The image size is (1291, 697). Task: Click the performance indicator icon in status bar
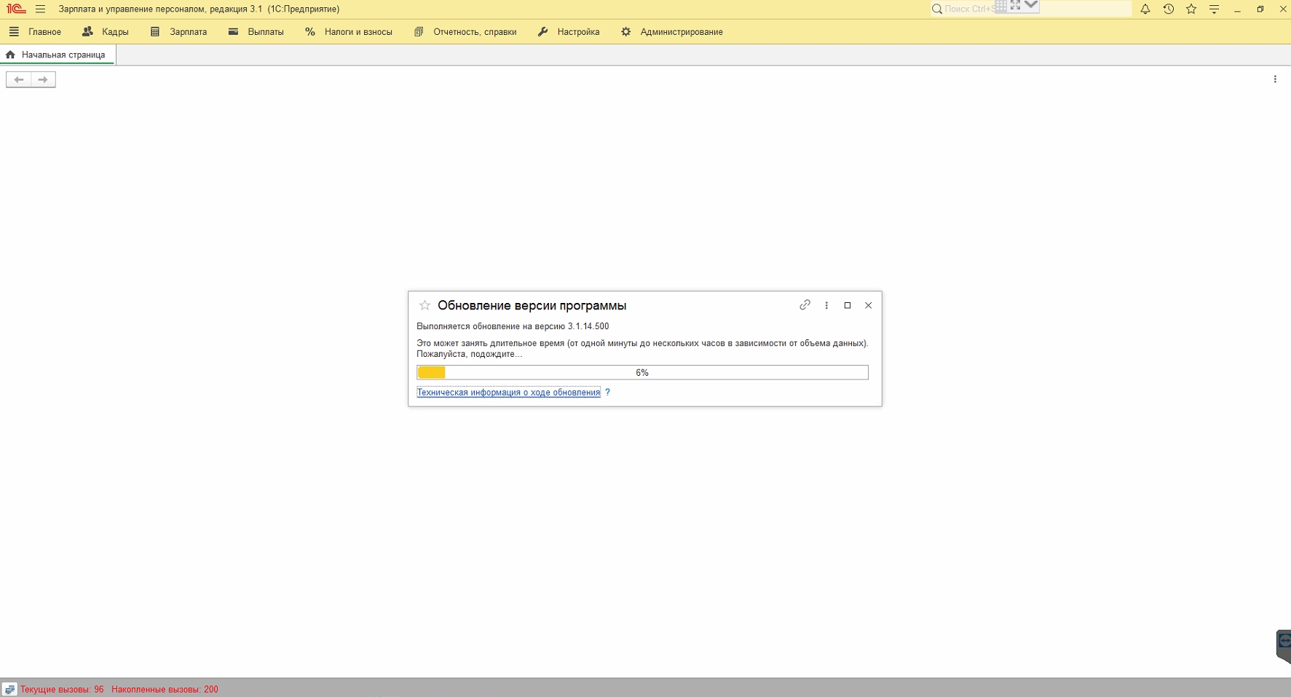pos(9,689)
